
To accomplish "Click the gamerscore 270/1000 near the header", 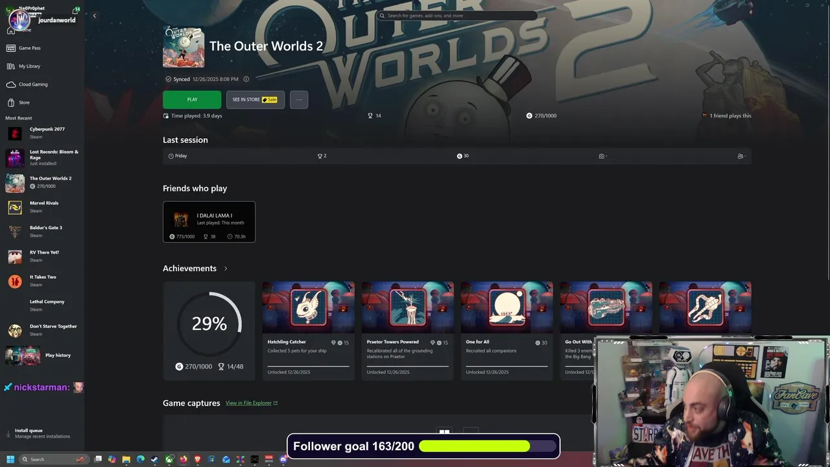I will tap(541, 115).
